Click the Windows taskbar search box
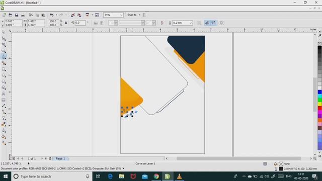322x181 pixels. click(51, 176)
